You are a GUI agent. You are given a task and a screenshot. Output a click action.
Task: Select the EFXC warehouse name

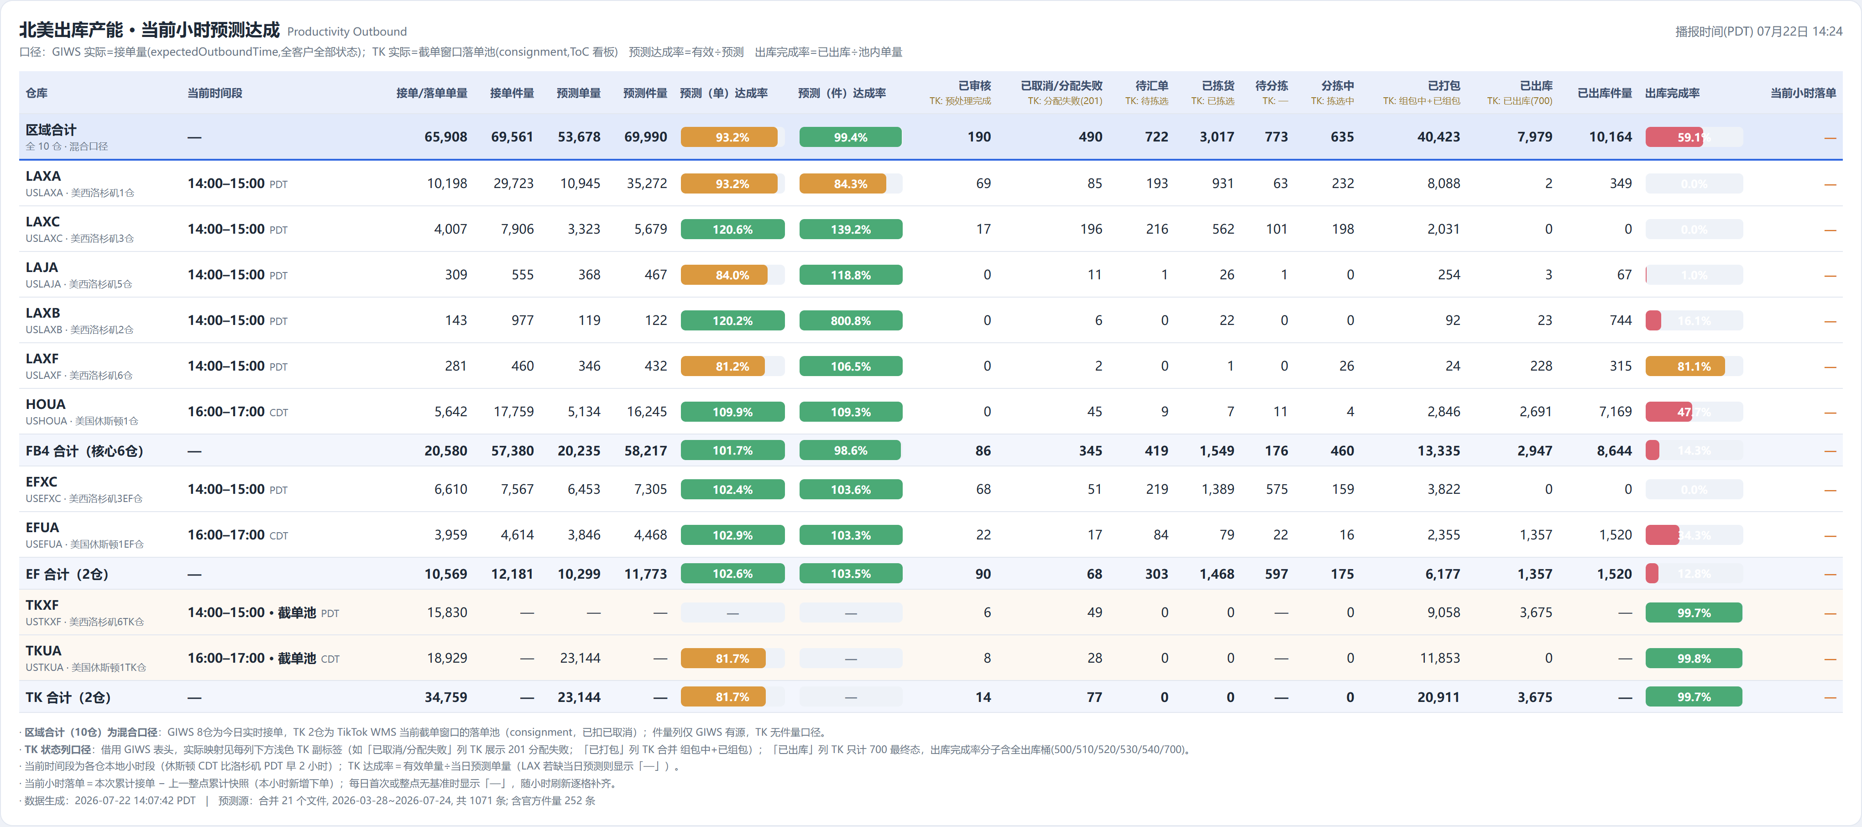[x=41, y=482]
